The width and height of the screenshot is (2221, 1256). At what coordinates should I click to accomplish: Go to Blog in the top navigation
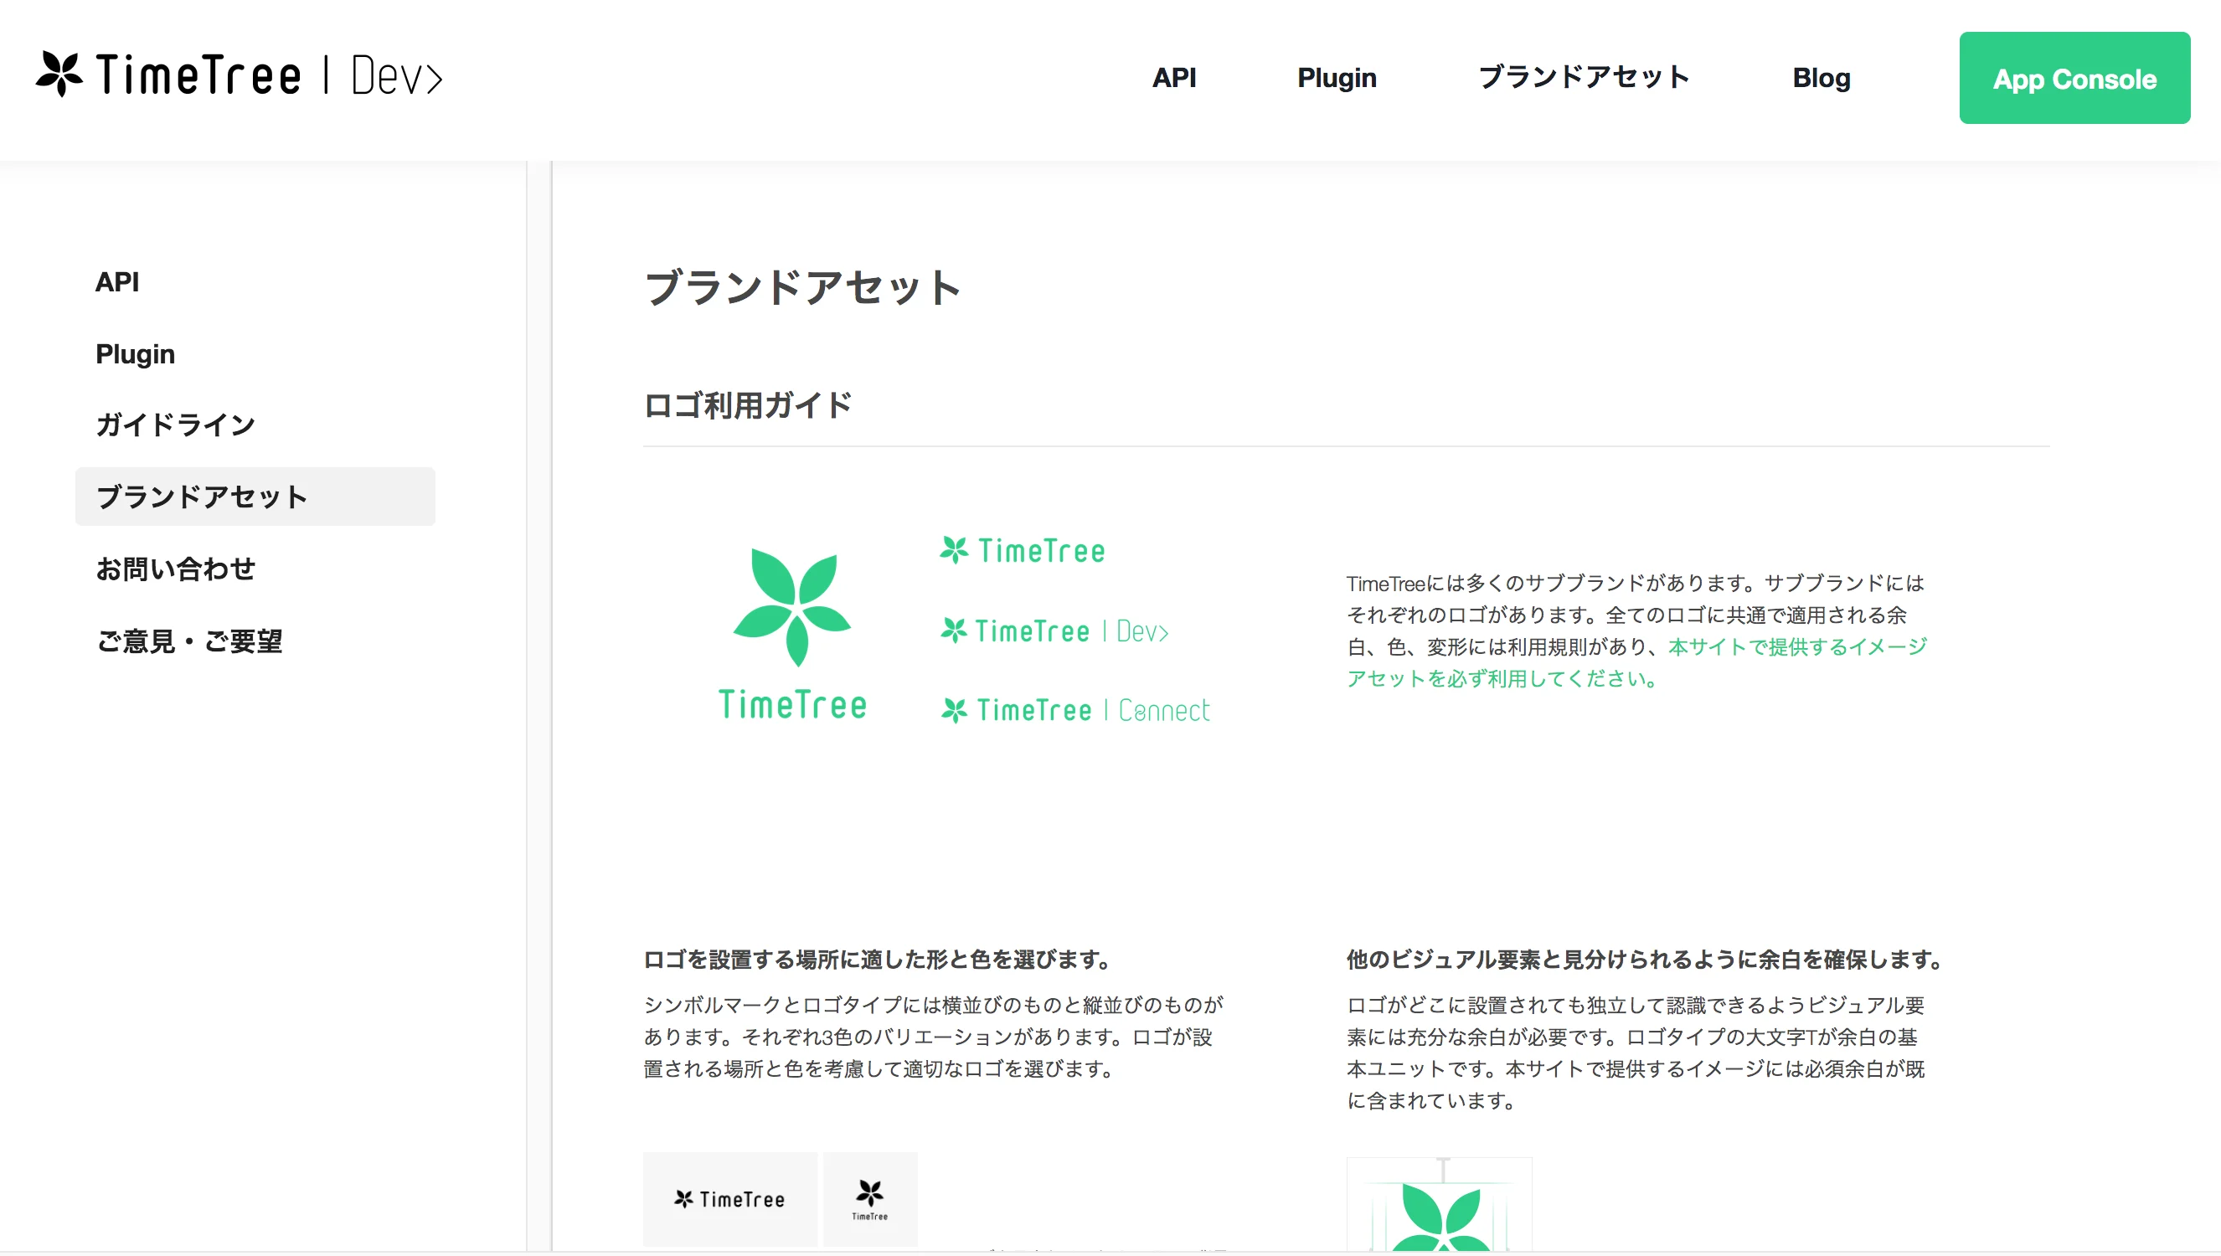coord(1821,78)
